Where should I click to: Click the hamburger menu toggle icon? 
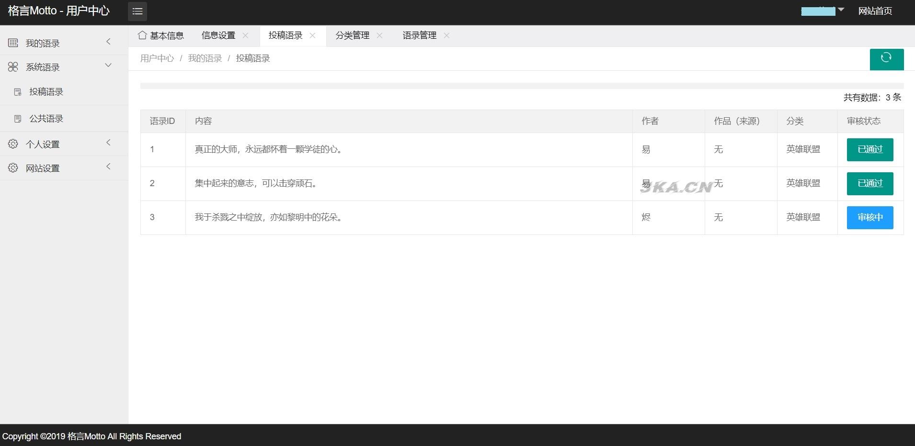pyautogui.click(x=137, y=11)
